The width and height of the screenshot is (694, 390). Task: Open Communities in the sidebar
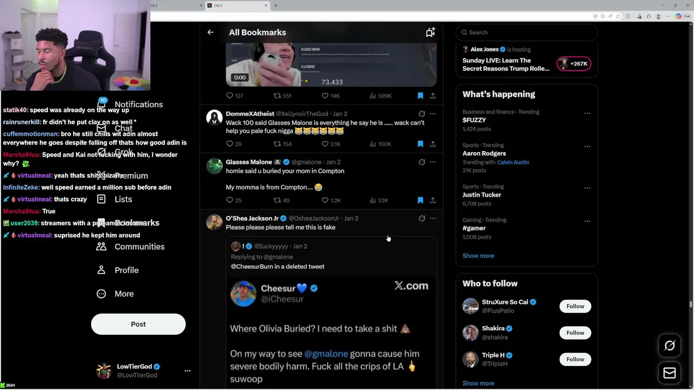[x=131, y=246]
